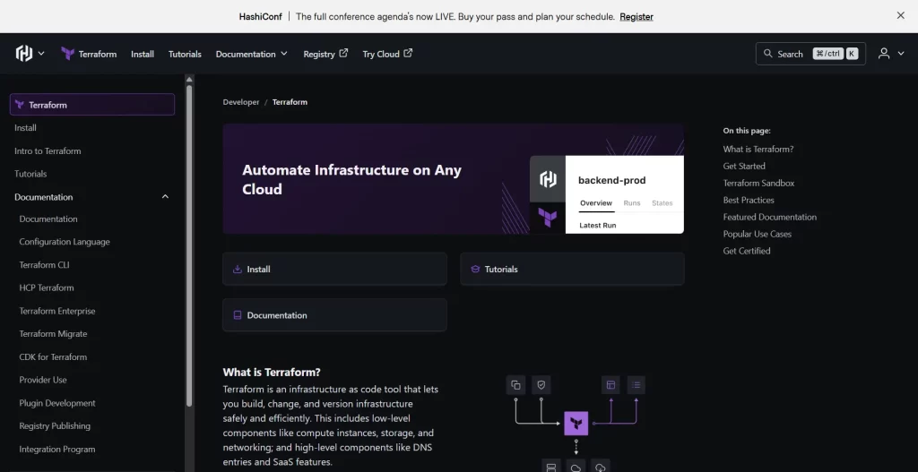This screenshot has width=918, height=472.
Task: Open Plugin Development in sidebar
Action: click(56, 403)
